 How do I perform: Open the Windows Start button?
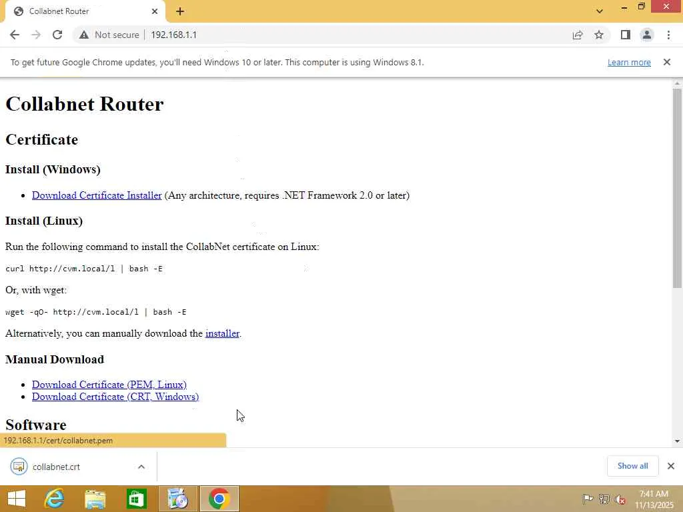(x=17, y=499)
